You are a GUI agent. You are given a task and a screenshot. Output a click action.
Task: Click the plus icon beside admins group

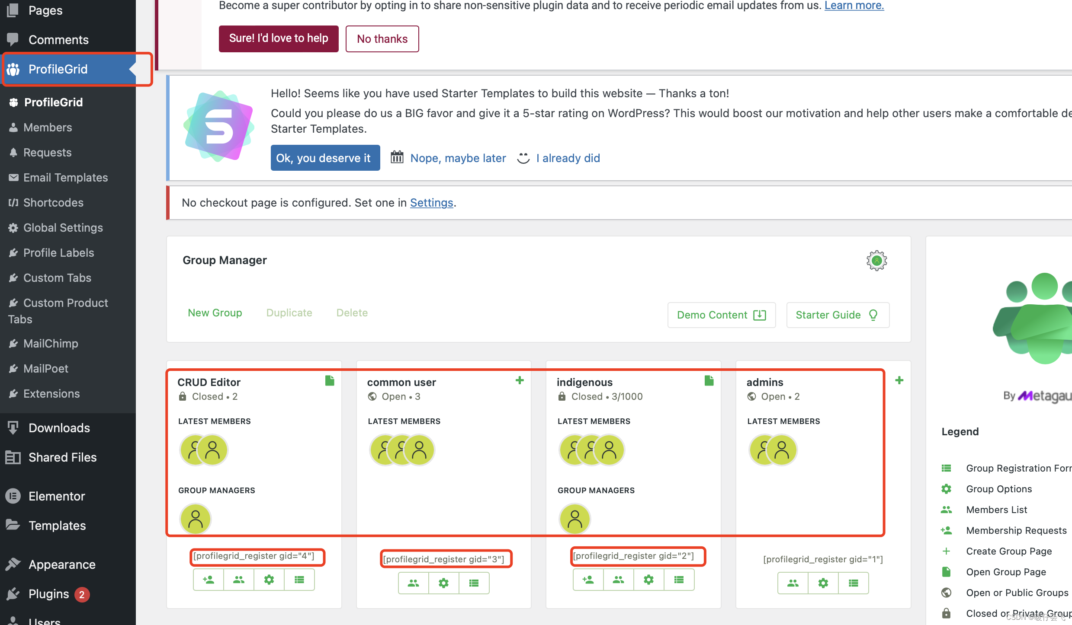[899, 380]
